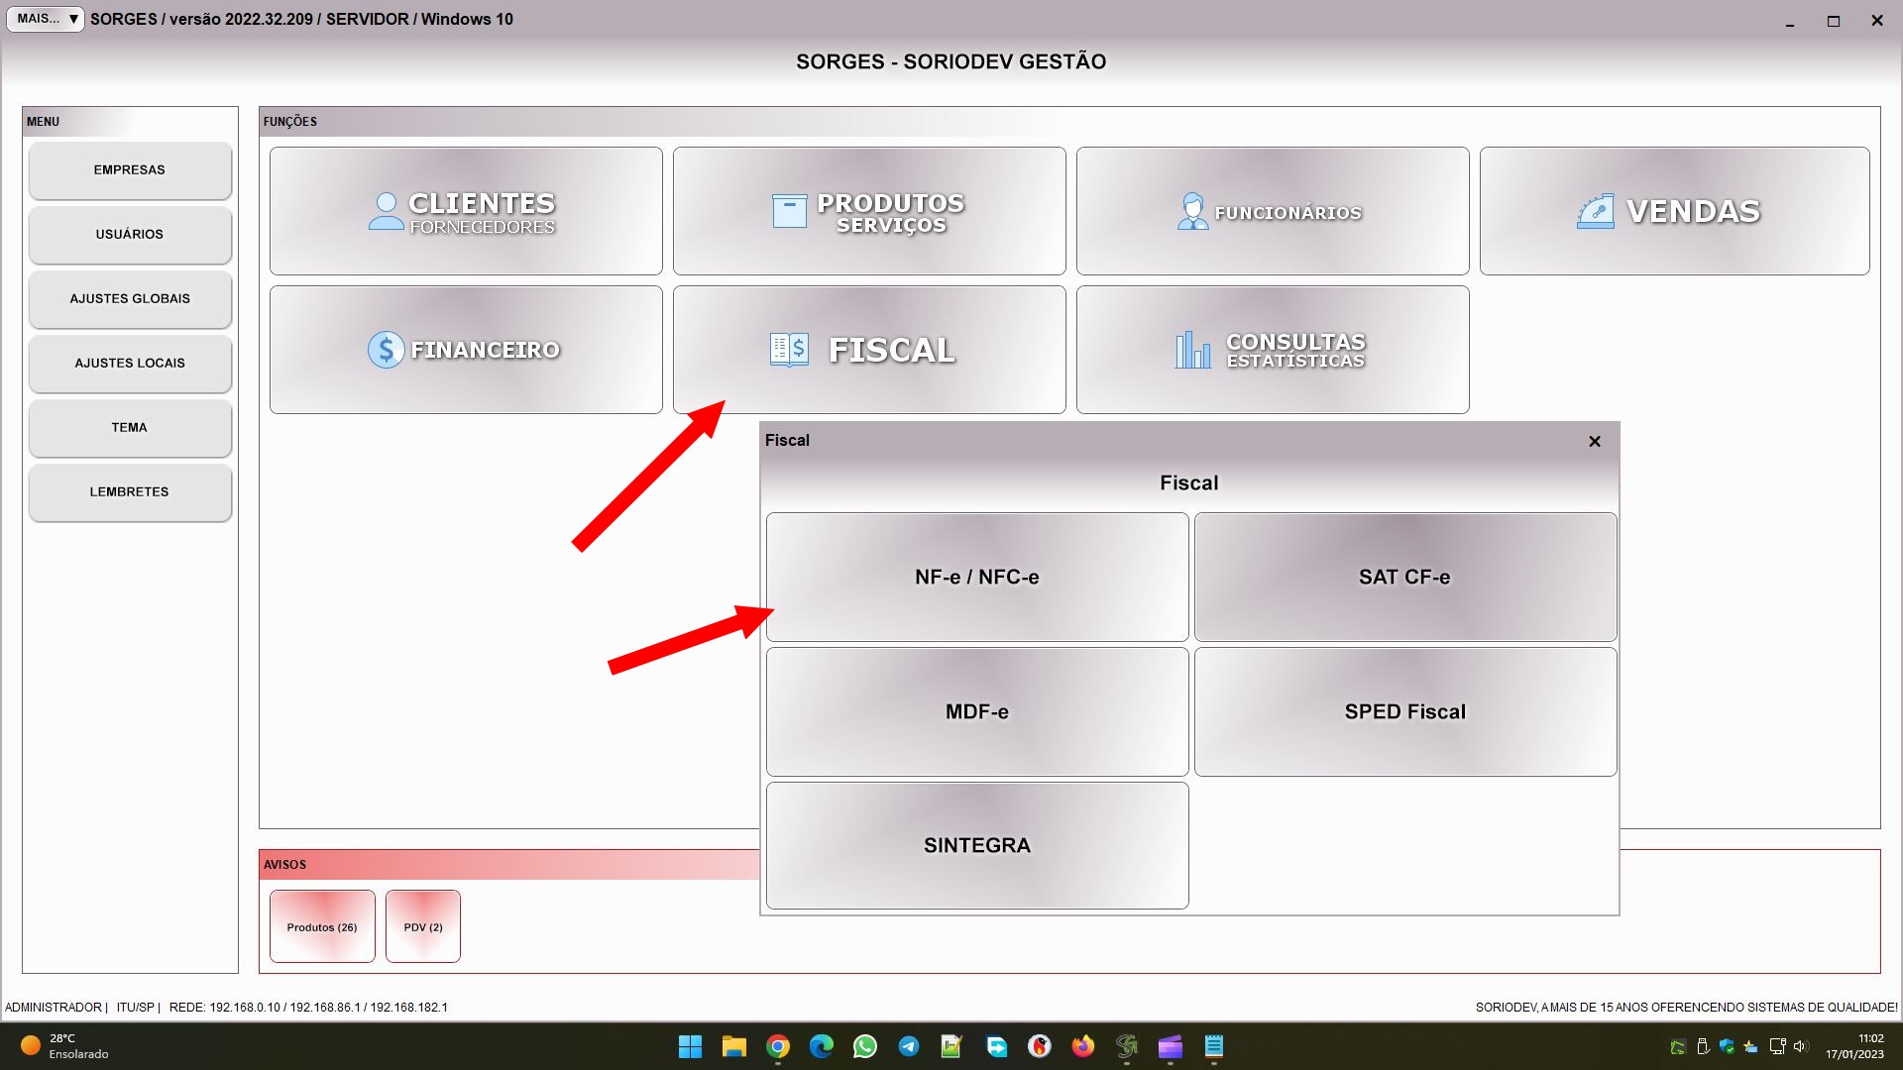Click the REDE IP addresses in status bar
Viewport: 1903px width, 1070px height.
[x=308, y=1008]
